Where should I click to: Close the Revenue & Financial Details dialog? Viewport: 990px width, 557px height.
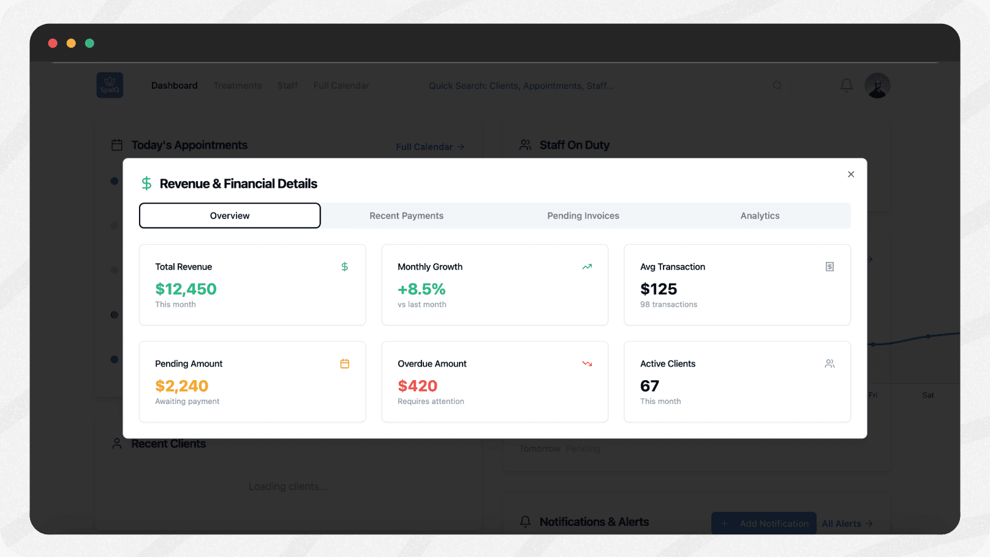pos(850,174)
